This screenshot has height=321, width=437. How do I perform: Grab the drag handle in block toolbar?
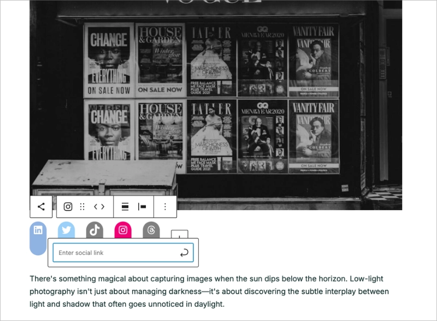(x=82, y=207)
